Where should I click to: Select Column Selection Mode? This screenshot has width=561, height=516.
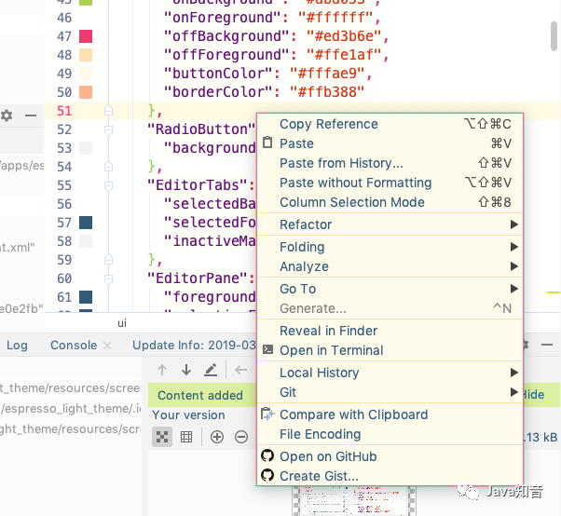click(x=390, y=202)
